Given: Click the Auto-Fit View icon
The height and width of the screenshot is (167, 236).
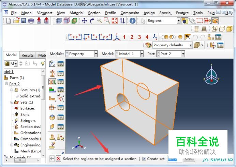Looking at the screenshot, I should (x=115, y=20).
